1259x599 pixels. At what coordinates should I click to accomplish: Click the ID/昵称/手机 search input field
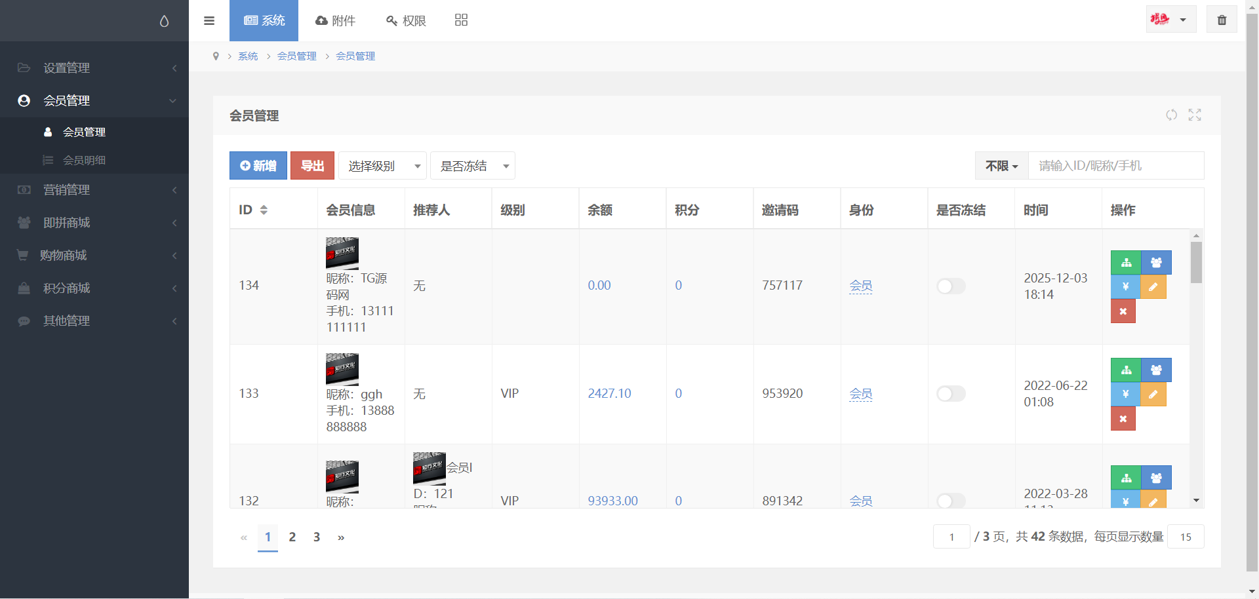point(1115,166)
